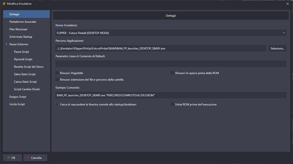The width and height of the screenshot is (293, 164).
Task: Enable Estrai ROM prima dell'esecuzione checkbox
Action: click(x=172, y=104)
